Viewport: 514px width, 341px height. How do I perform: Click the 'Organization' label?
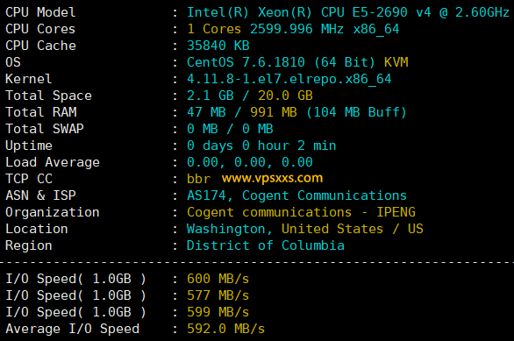(53, 212)
